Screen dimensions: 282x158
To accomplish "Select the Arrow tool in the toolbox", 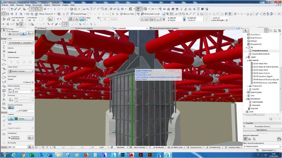I will [x=4, y=30].
